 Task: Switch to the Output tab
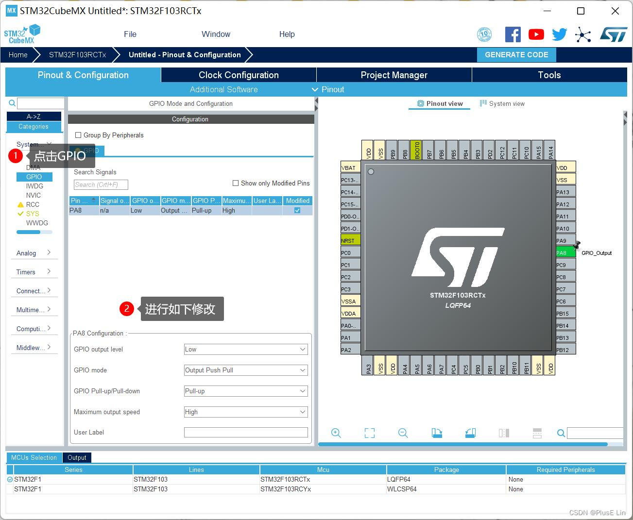[77, 457]
